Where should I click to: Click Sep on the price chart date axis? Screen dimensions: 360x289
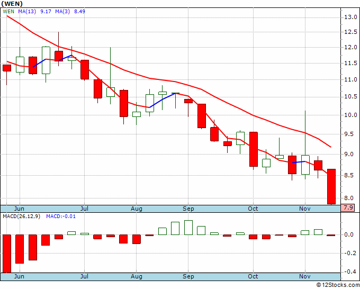188,209
